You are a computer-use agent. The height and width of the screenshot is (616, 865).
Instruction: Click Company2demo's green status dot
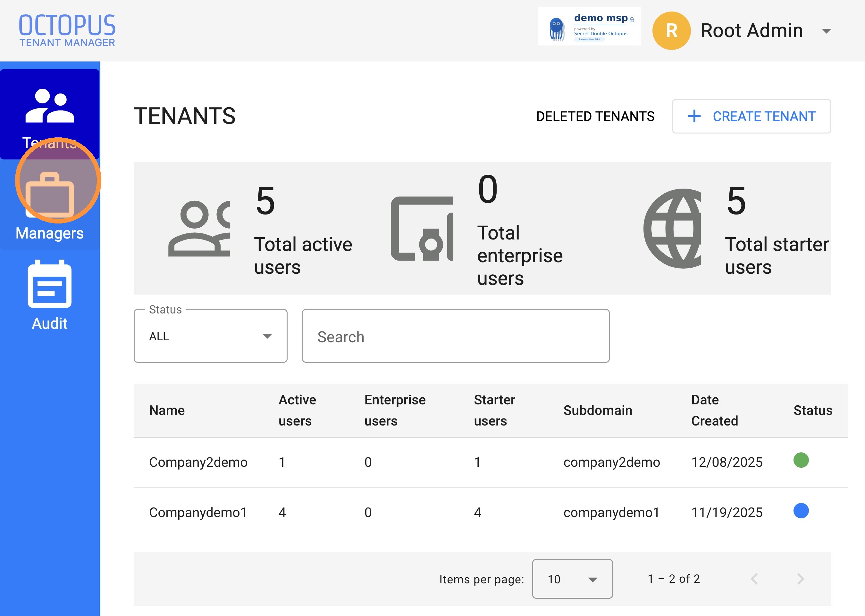pos(801,460)
